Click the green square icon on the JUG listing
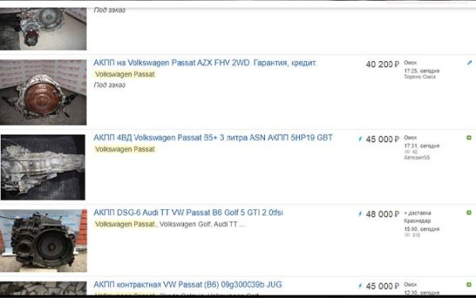The image size is (476, 298). tap(469, 285)
